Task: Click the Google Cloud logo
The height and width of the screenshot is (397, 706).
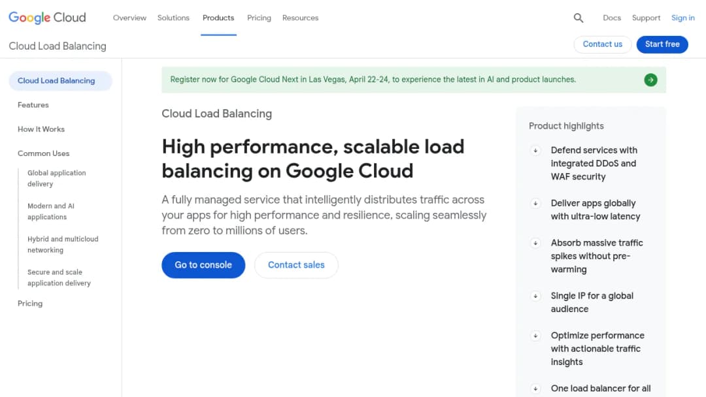Action: click(x=47, y=18)
